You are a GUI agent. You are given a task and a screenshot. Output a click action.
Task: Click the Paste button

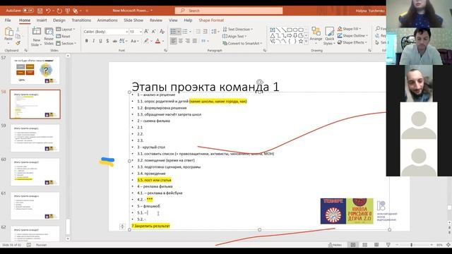click(x=8, y=35)
